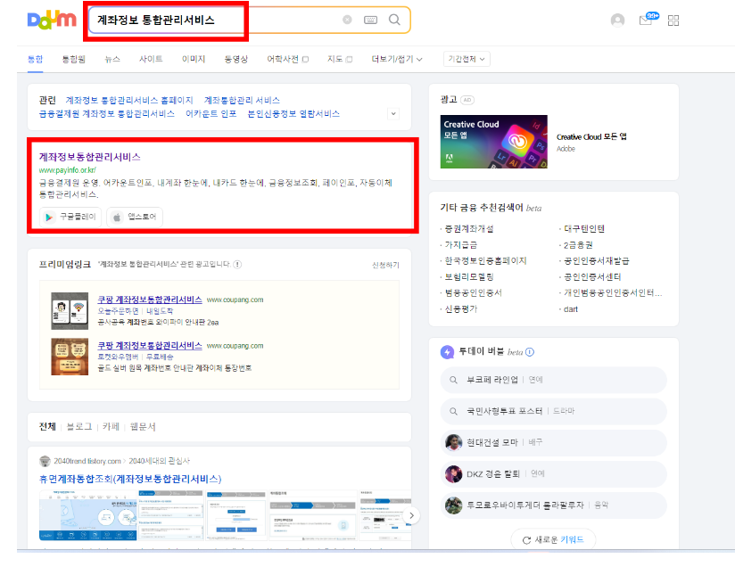Click the info icon beside premium link notice

pos(237,264)
